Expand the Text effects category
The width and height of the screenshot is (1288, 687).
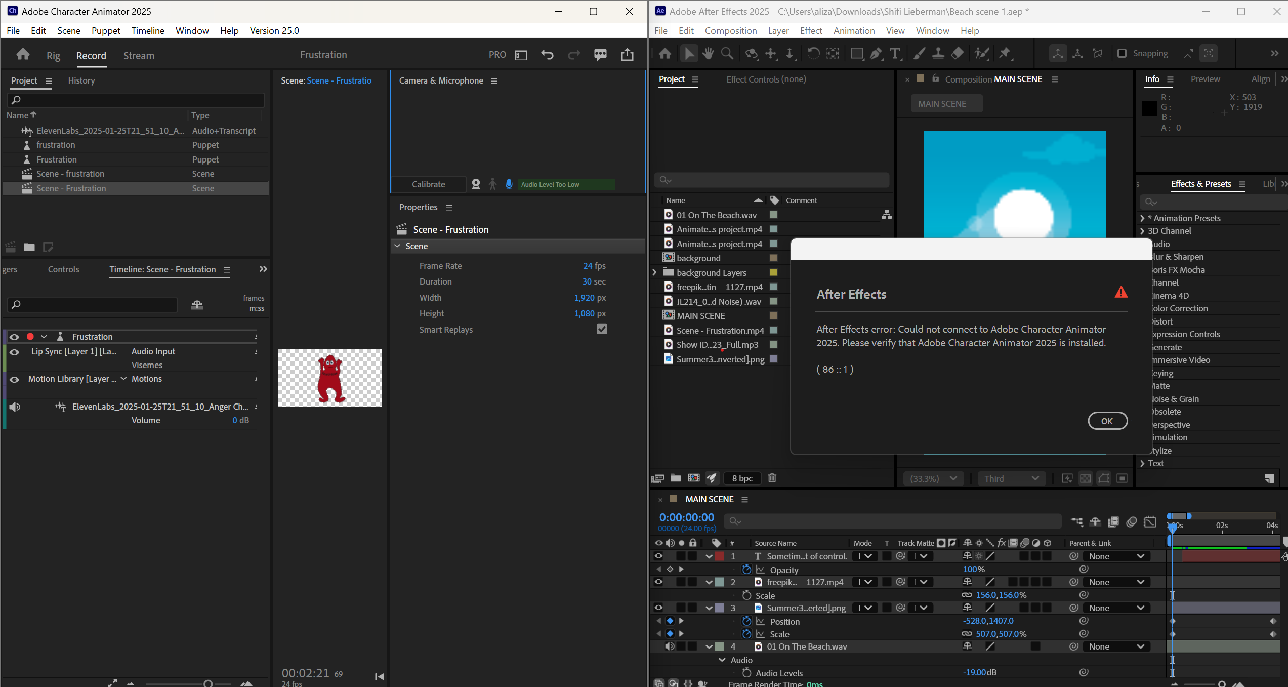1142,463
